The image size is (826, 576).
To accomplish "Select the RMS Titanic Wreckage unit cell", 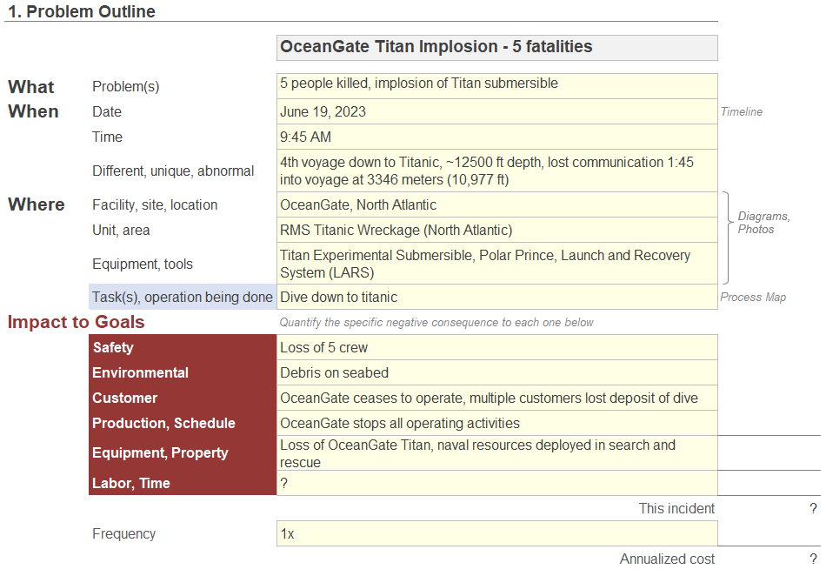I will 496,230.
